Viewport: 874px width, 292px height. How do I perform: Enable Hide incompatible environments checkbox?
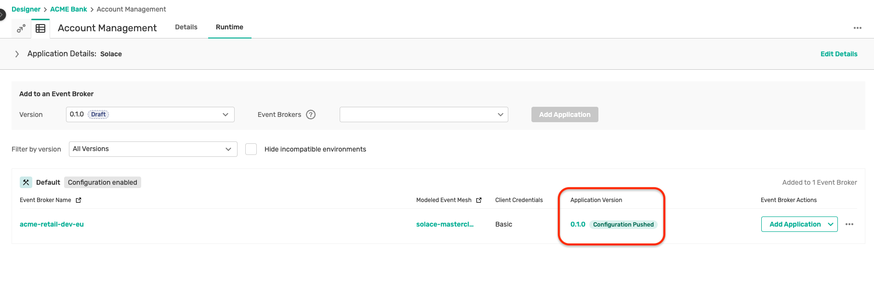pyautogui.click(x=251, y=149)
